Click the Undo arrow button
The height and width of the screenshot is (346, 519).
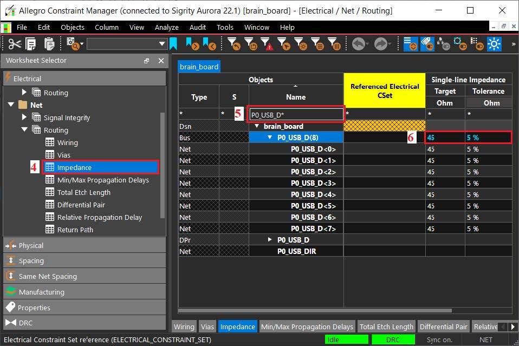(x=360, y=44)
